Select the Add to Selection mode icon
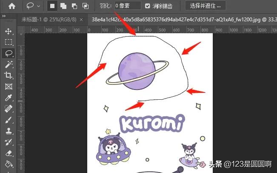Image resolution: width=277 pixels, height=173 pixels. click(x=63, y=6)
